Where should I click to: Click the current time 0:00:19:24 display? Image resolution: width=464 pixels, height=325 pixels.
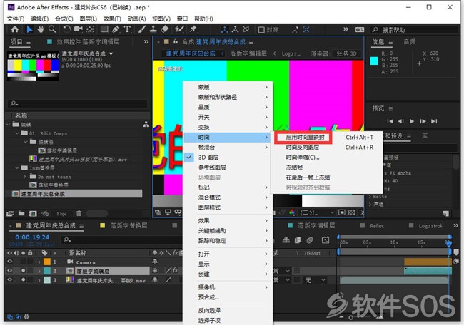[x=32, y=237]
